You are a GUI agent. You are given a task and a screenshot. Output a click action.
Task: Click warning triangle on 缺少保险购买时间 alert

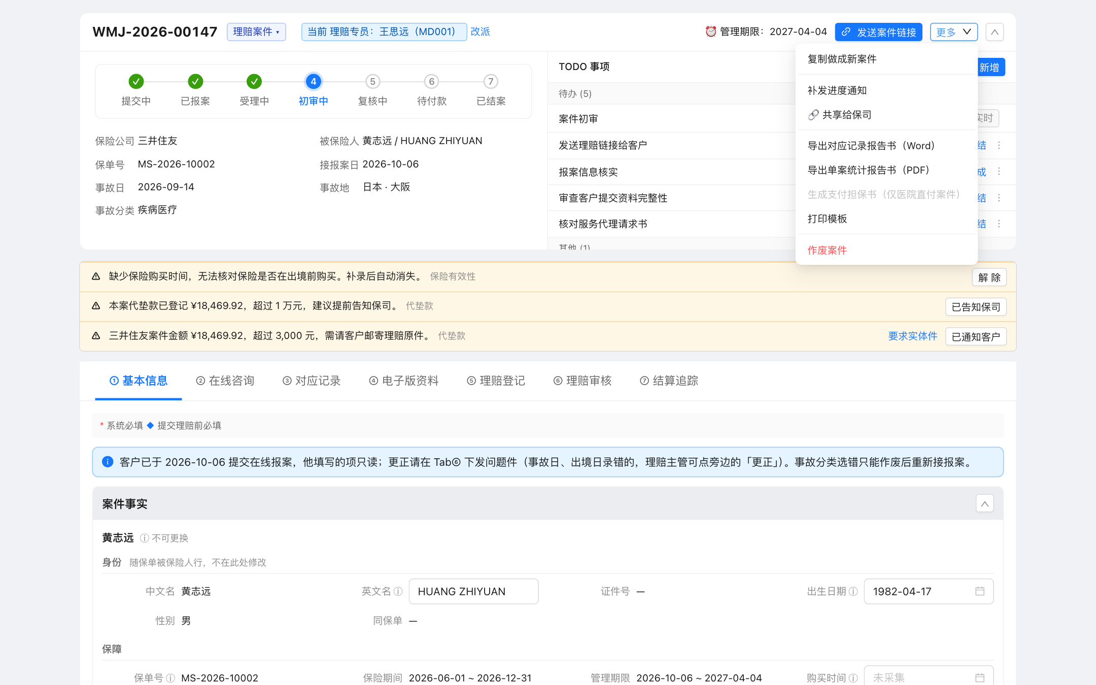(x=96, y=276)
